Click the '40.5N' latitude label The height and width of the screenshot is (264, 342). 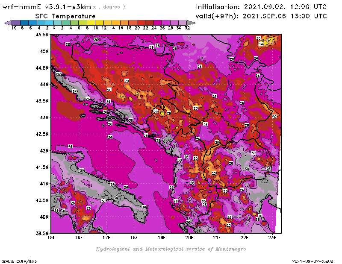point(42,200)
